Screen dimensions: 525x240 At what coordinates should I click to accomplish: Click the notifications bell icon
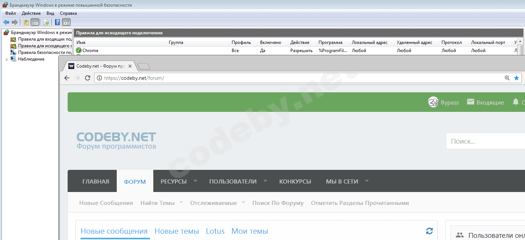tap(516, 102)
